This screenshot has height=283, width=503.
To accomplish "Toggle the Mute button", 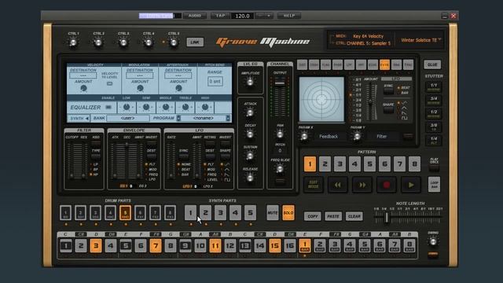I will coord(273,213).
